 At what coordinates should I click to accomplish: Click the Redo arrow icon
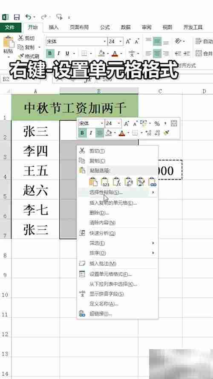point(44,17)
